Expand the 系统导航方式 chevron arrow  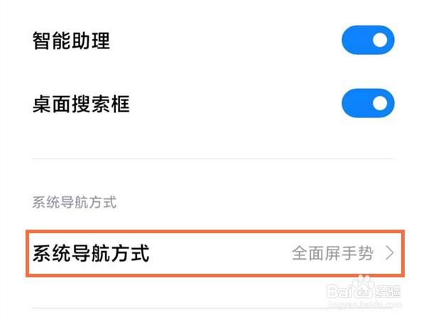(x=389, y=254)
